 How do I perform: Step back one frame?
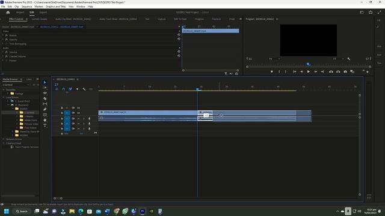coord(301,71)
